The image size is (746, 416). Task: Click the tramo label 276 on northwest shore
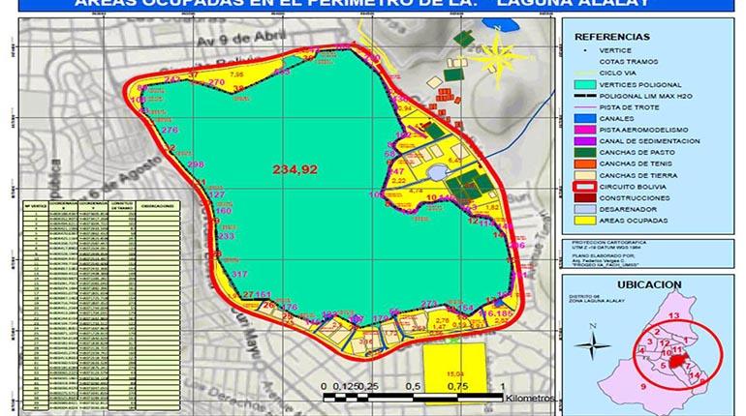(x=170, y=130)
